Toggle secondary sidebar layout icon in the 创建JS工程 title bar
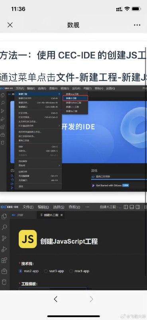 [138, 207]
